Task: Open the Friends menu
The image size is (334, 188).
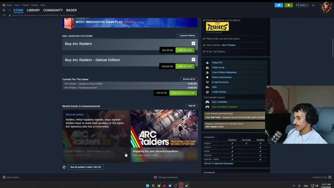Action: click(x=25, y=5)
